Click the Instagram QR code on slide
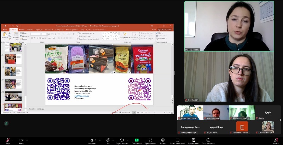283x145 pixels. [x=139, y=89]
